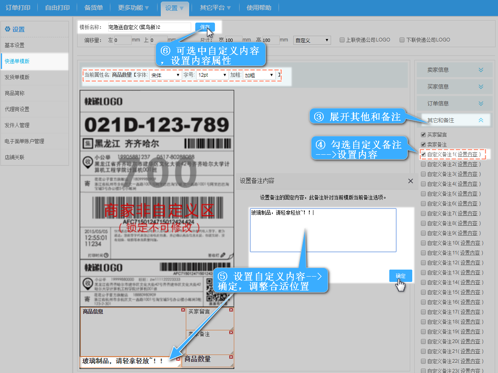This screenshot has height=373, width=498.
Task: Delete the 买家留言 field with red X
Action: tap(232, 310)
